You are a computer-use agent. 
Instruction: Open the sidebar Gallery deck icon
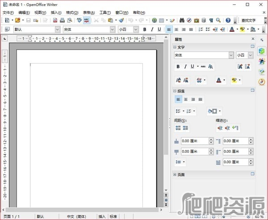click(x=261, y=71)
